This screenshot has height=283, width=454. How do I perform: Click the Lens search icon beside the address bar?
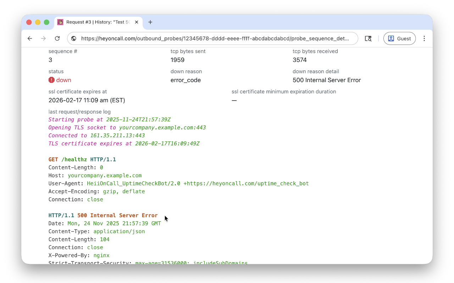[x=368, y=39]
